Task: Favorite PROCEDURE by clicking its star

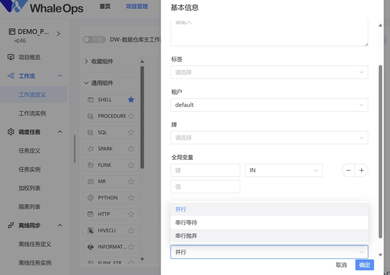Action: tap(131, 116)
